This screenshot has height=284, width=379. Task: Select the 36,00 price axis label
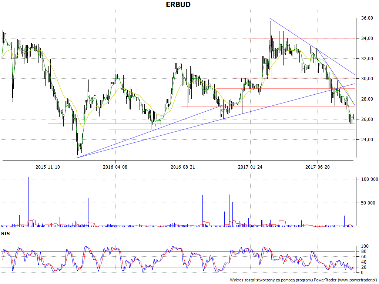[x=367, y=18]
